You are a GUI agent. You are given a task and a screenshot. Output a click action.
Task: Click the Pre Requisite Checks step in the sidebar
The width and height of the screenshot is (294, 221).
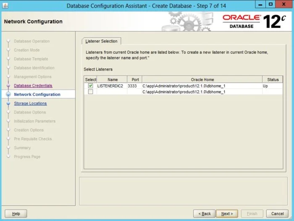33,139
